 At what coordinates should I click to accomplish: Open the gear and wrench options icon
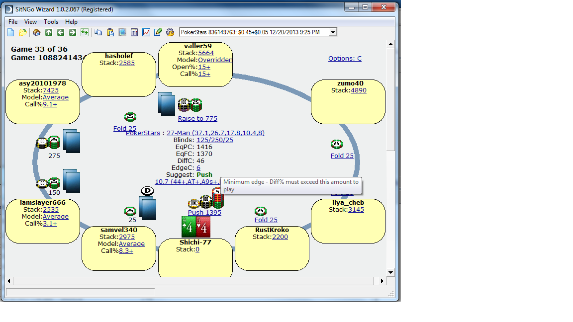[x=170, y=32]
